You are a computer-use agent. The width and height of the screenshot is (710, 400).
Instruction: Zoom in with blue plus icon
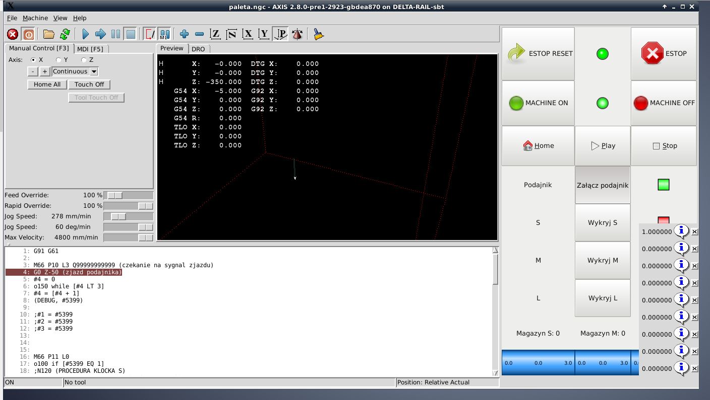click(x=184, y=34)
